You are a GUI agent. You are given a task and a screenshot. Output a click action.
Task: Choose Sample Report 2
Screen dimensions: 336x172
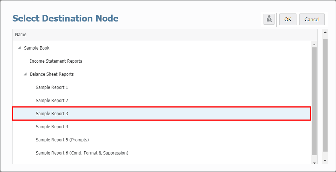click(x=52, y=101)
